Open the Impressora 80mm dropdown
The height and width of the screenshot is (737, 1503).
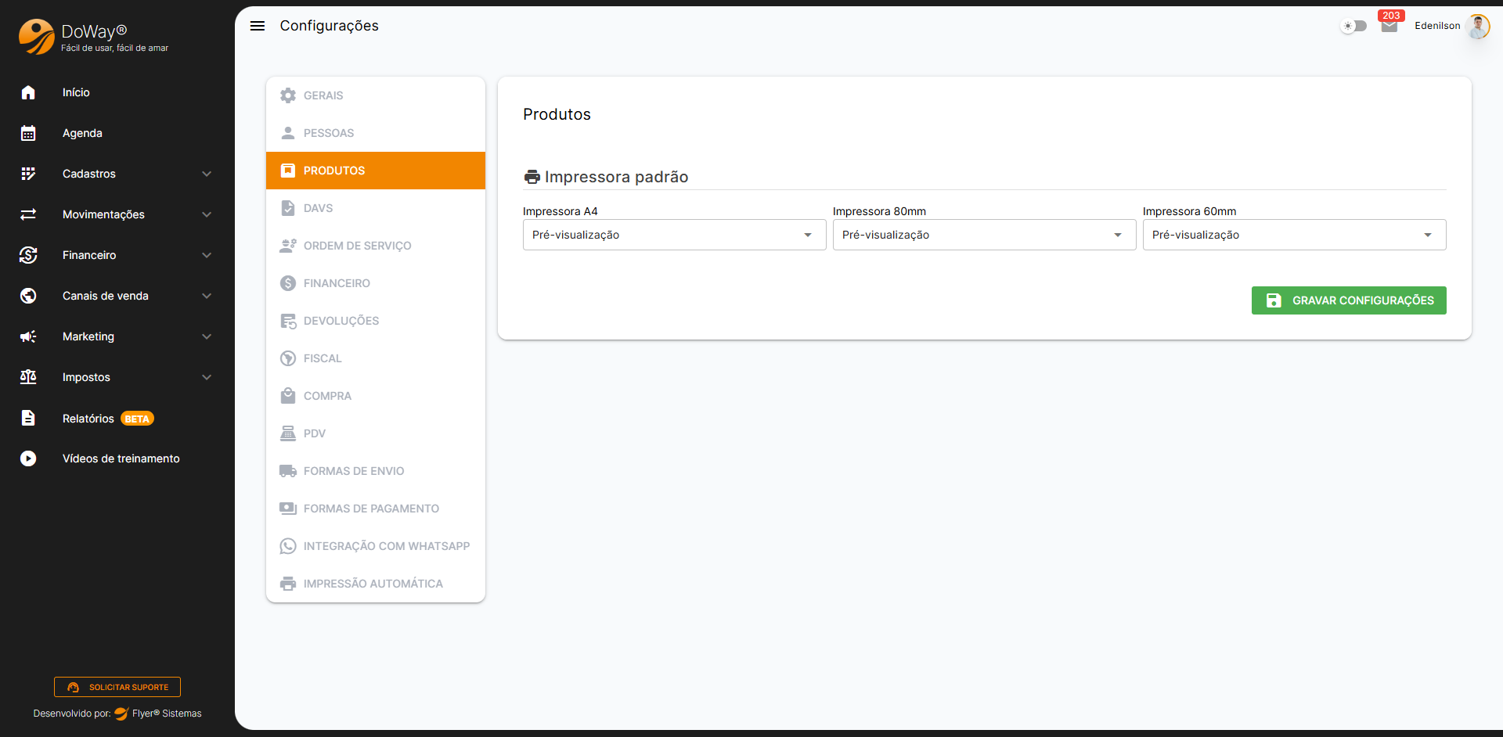(x=984, y=235)
